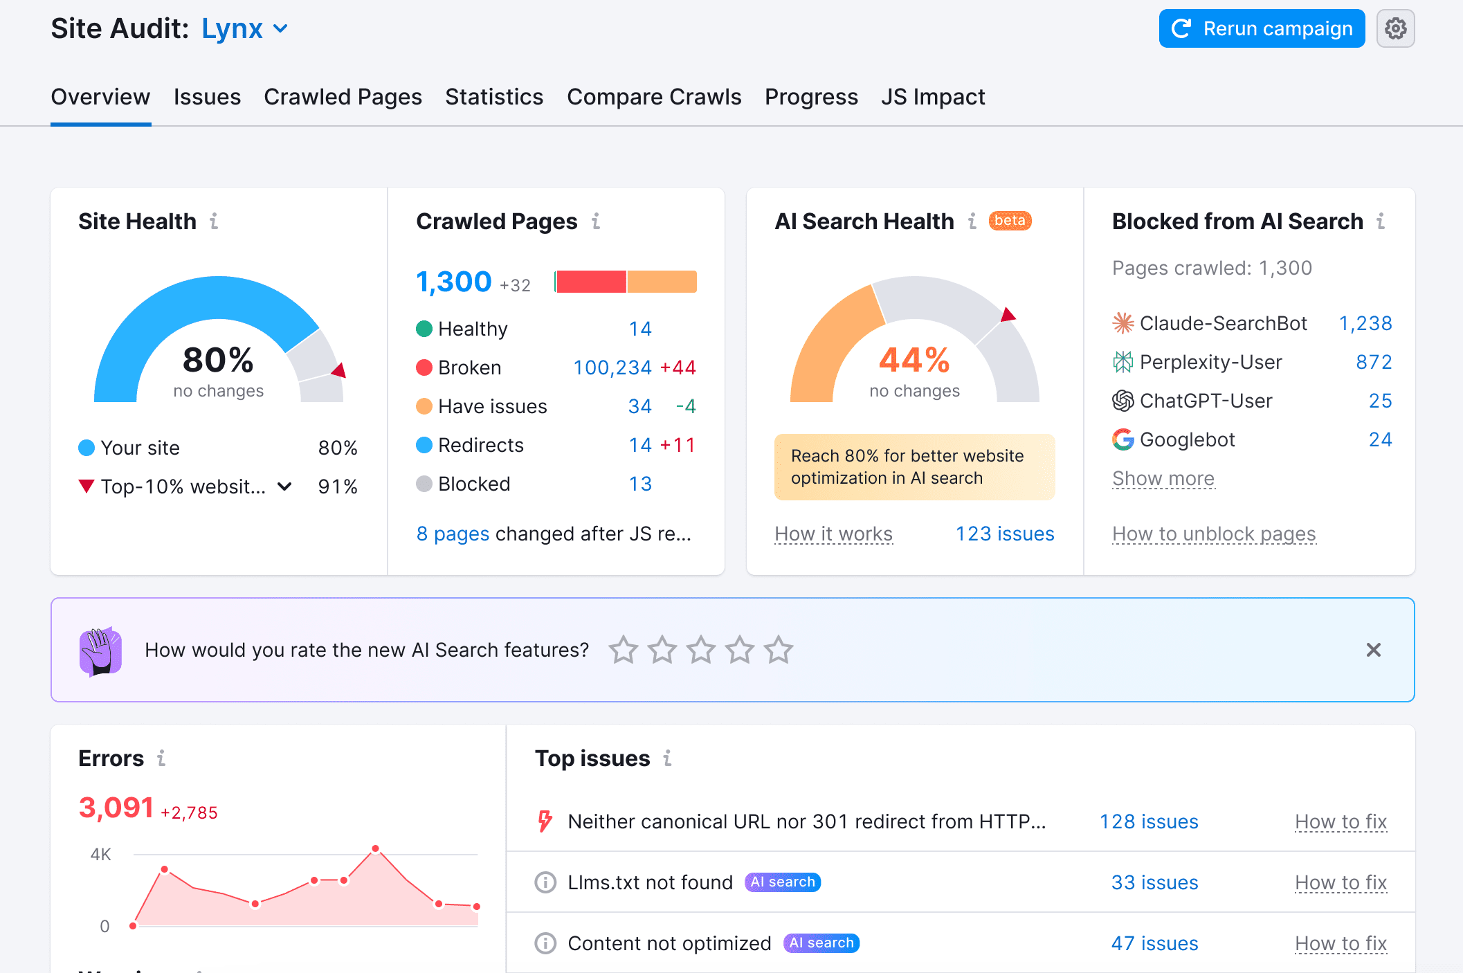Open the 123 issues link
Screen dimensions: 1463x973
(x=1004, y=534)
